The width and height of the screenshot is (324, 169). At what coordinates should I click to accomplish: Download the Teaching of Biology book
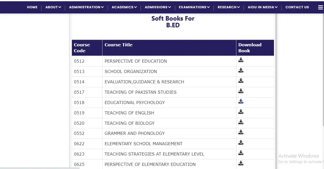pyautogui.click(x=241, y=122)
